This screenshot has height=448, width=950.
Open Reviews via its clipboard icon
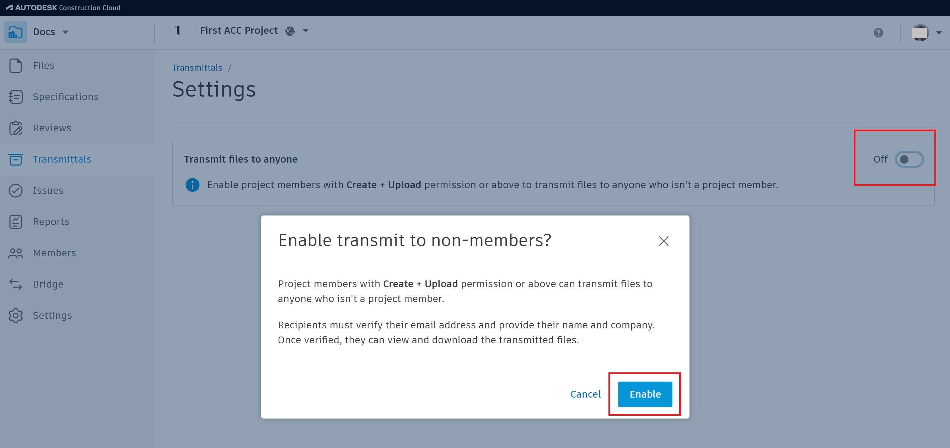click(16, 128)
